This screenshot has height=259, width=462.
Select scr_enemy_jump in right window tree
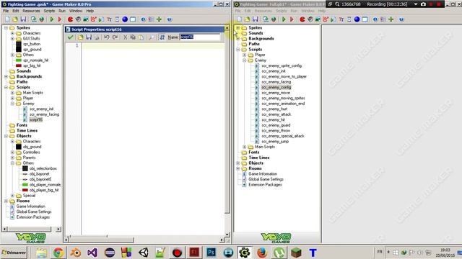coord(275,142)
